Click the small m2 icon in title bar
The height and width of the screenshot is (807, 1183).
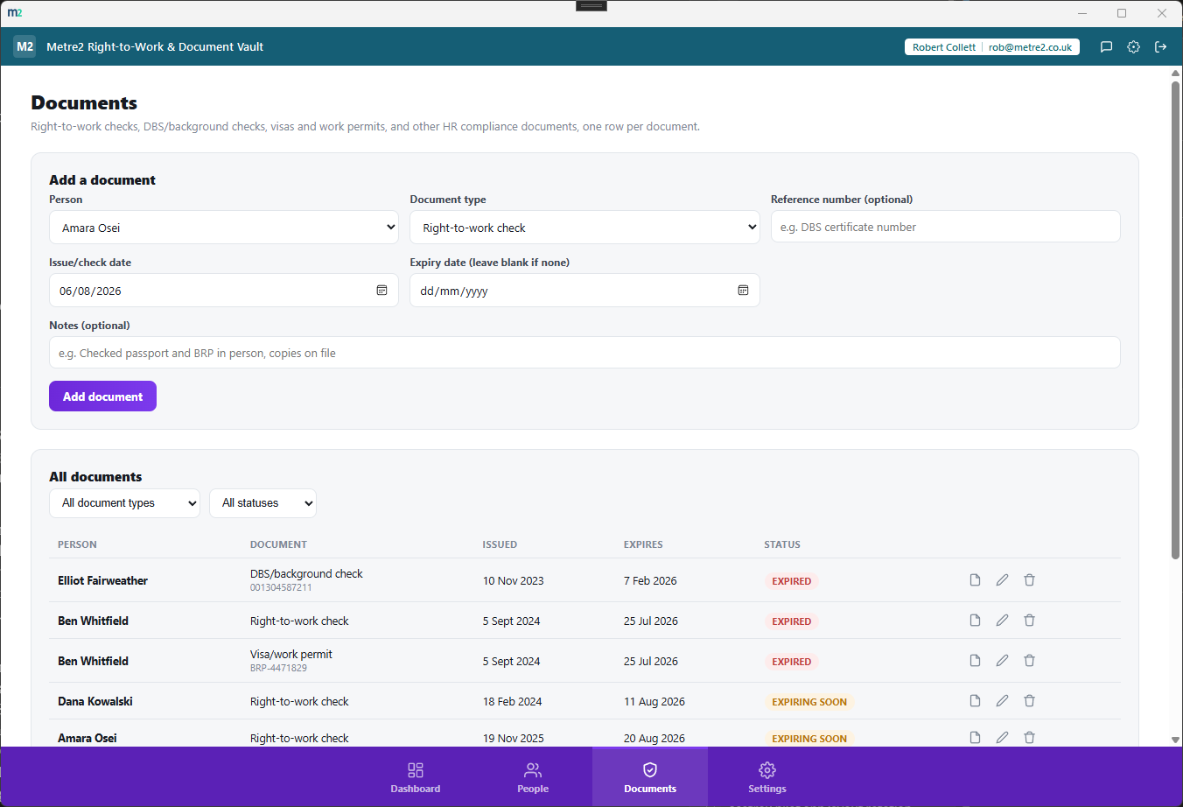click(15, 13)
